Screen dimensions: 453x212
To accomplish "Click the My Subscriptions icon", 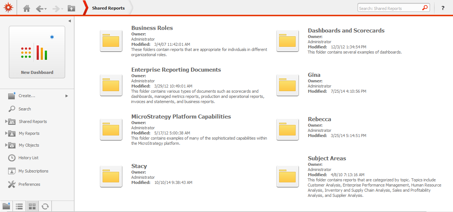I will [x=12, y=171].
